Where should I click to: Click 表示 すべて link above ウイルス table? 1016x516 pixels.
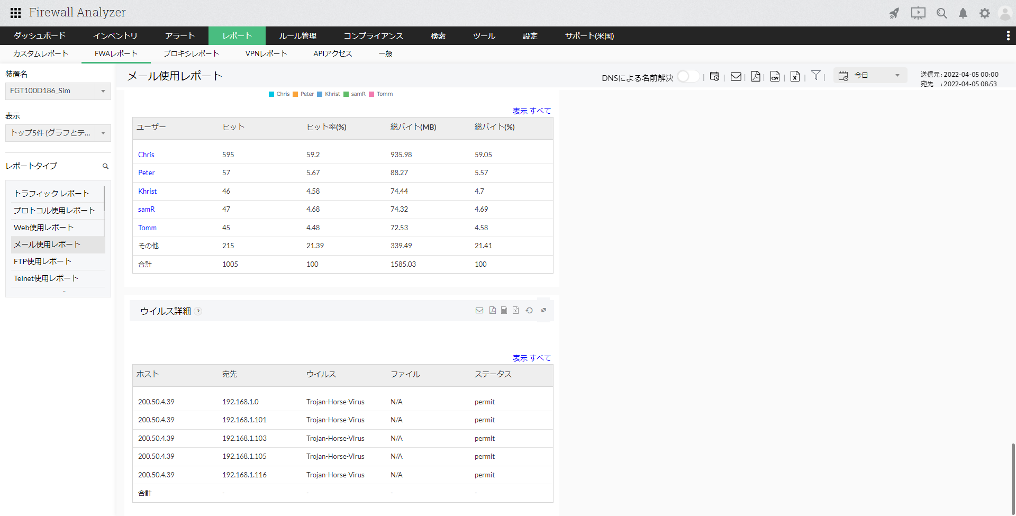click(x=531, y=358)
